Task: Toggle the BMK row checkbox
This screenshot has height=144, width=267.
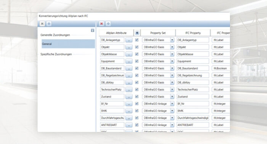Action: coord(137,111)
